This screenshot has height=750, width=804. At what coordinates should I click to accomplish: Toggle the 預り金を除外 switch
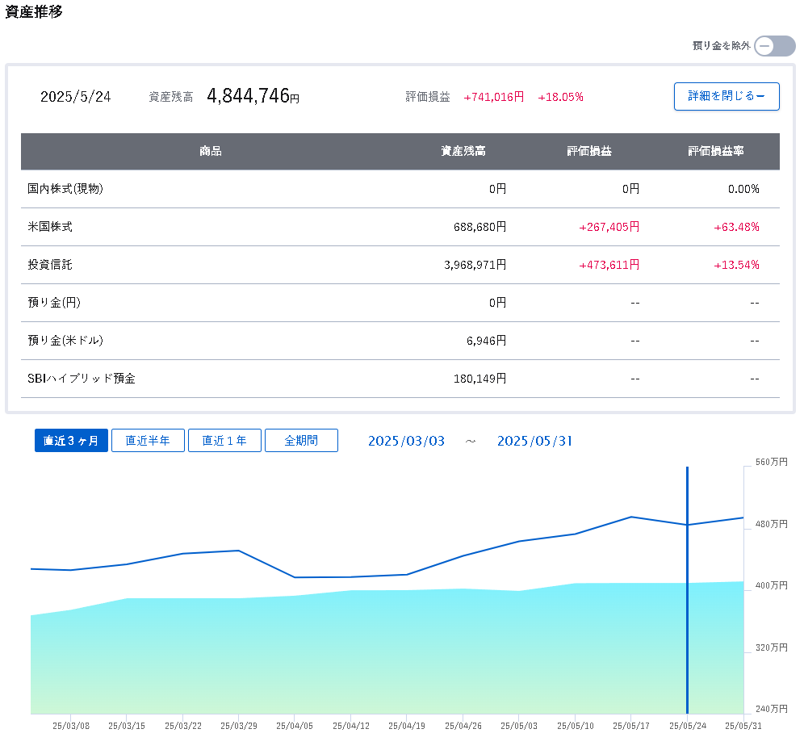pos(774,46)
